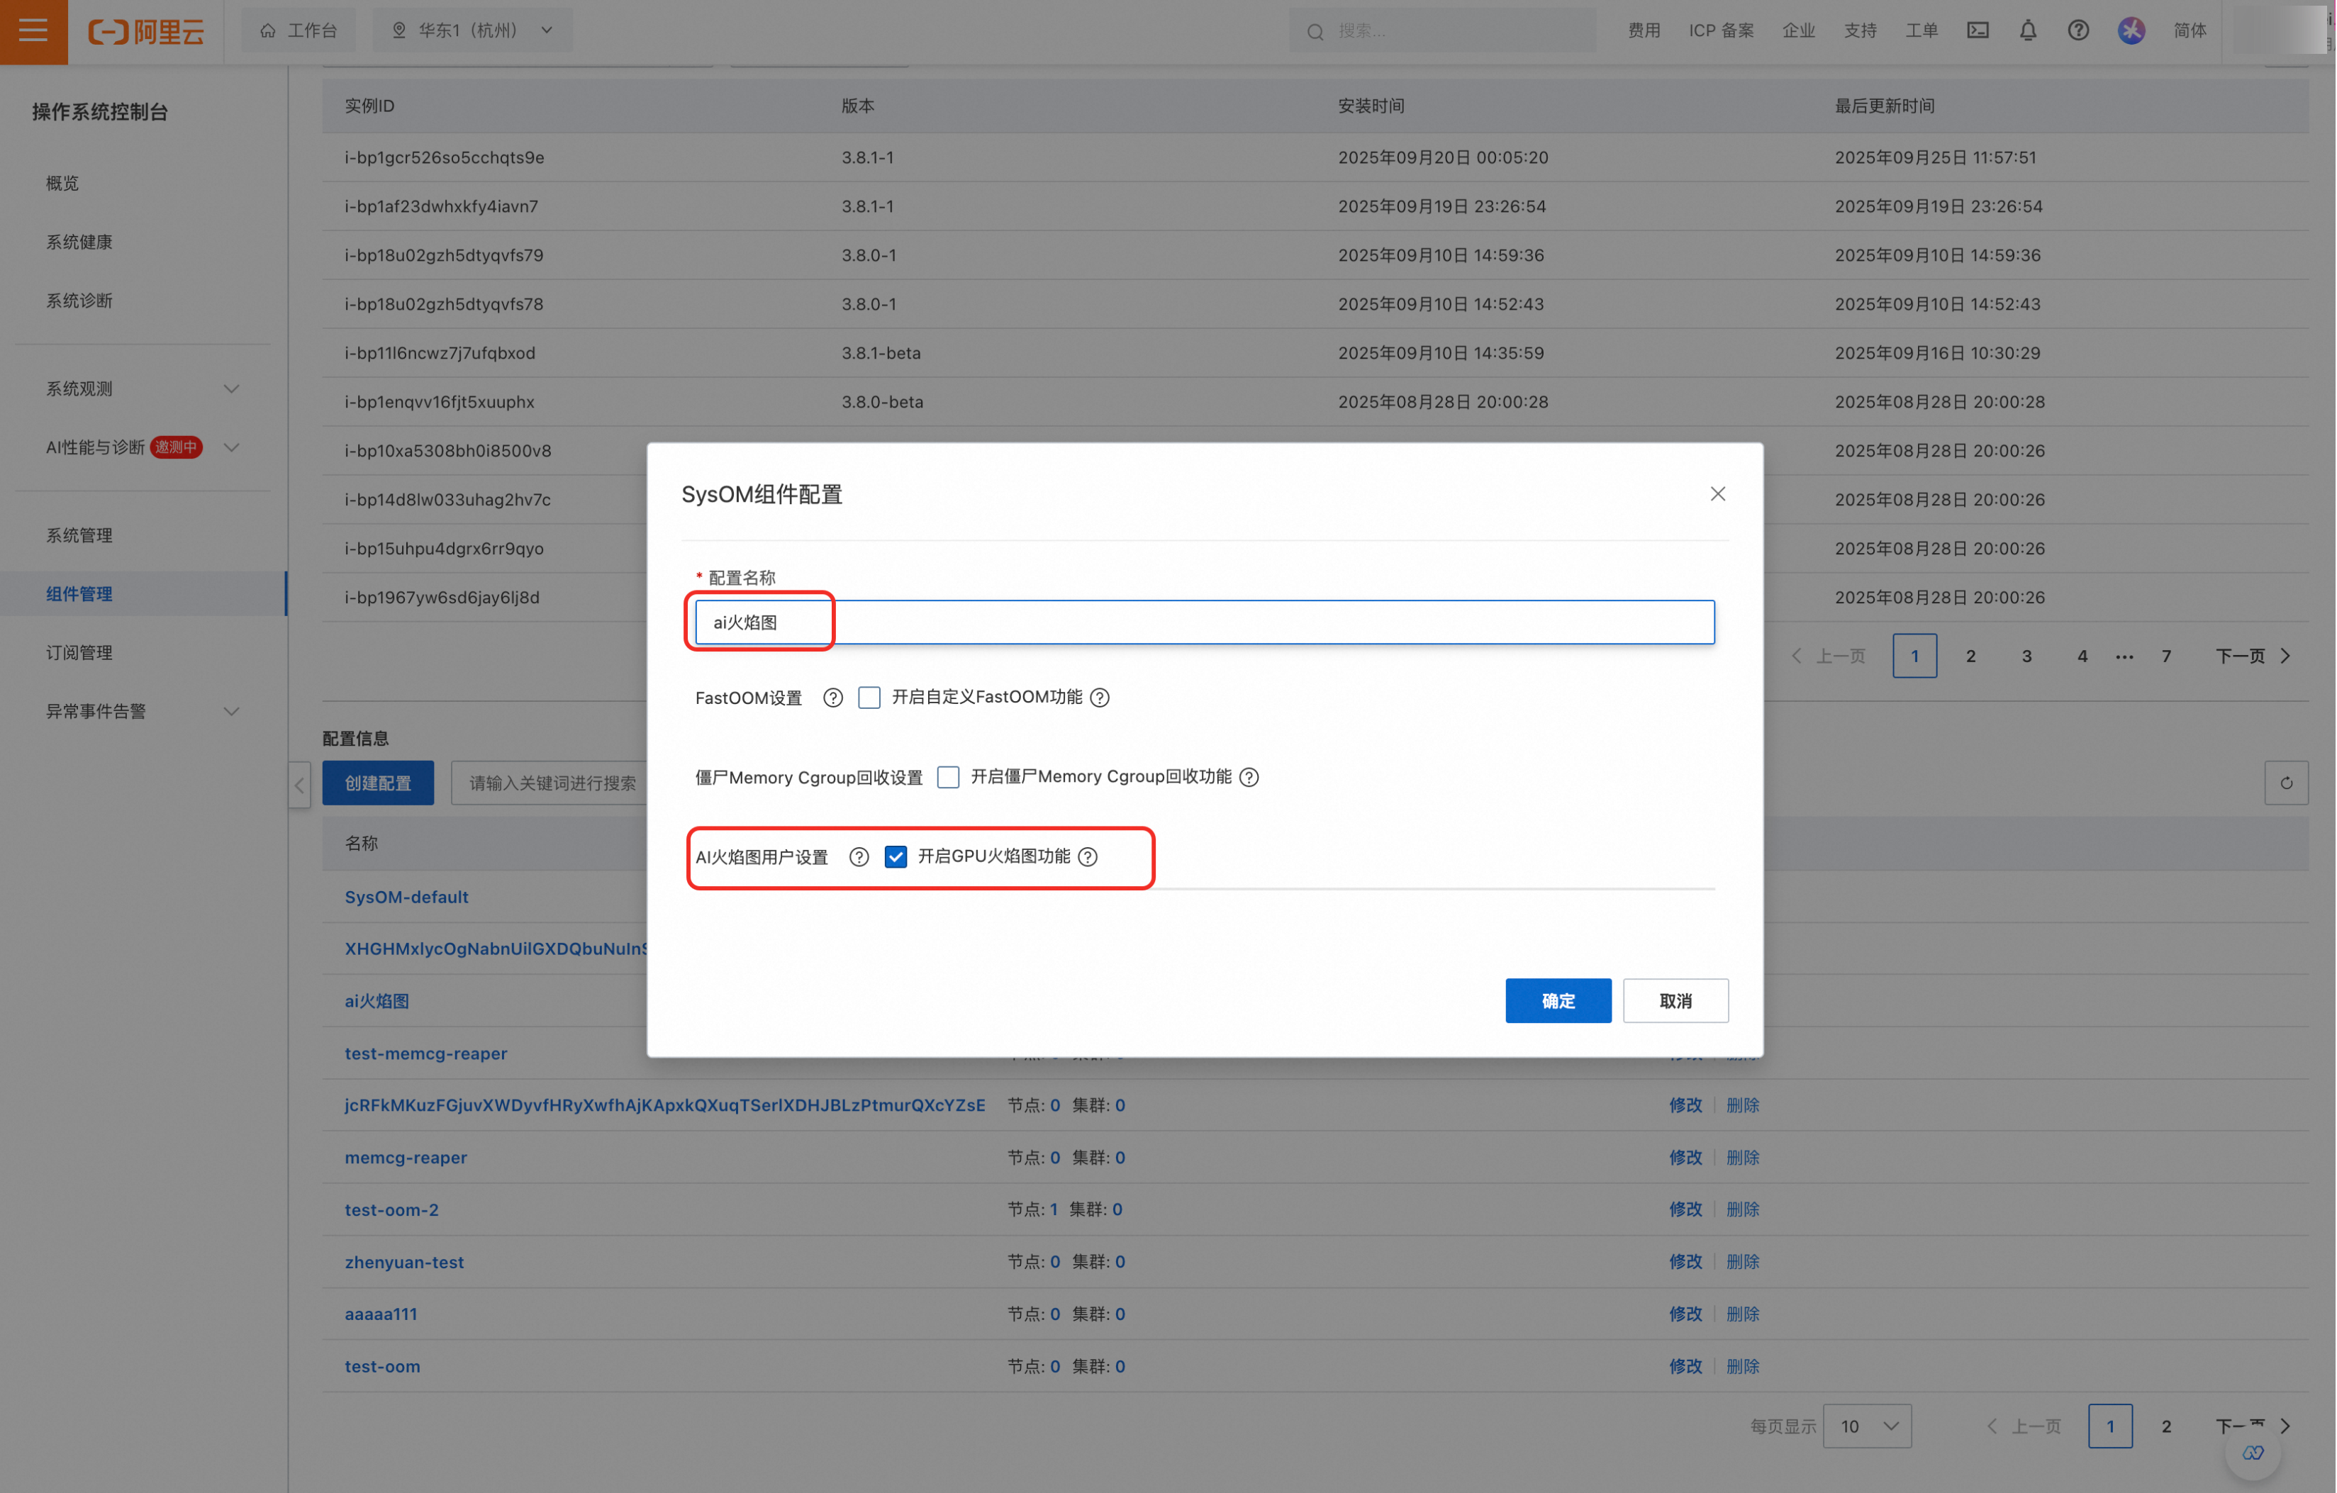Click the user avatar icon
This screenshot has height=1493, width=2337.
pyautogui.click(x=2130, y=31)
